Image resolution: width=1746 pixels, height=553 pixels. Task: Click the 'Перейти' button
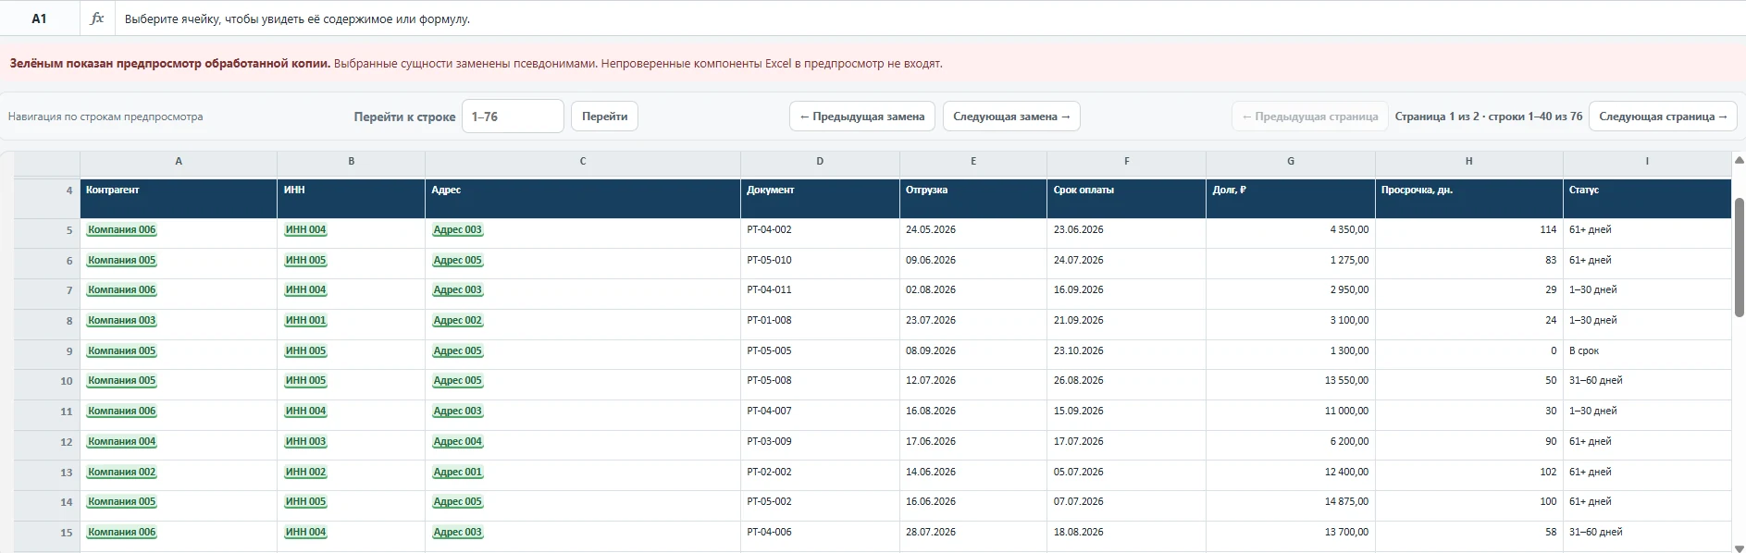click(604, 117)
